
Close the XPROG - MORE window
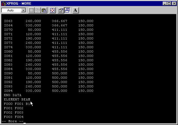point(174,4)
